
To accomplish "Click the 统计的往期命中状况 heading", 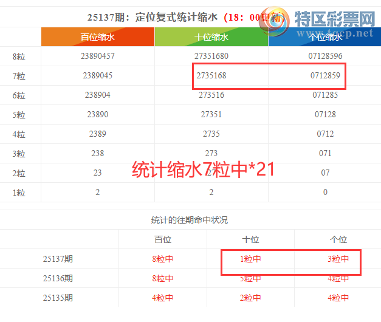I will (190, 219).
